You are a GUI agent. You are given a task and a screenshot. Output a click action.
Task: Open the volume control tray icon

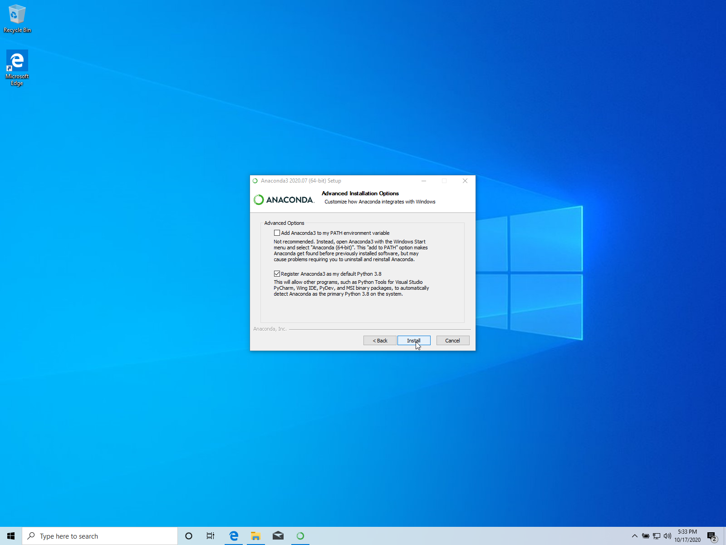point(667,536)
